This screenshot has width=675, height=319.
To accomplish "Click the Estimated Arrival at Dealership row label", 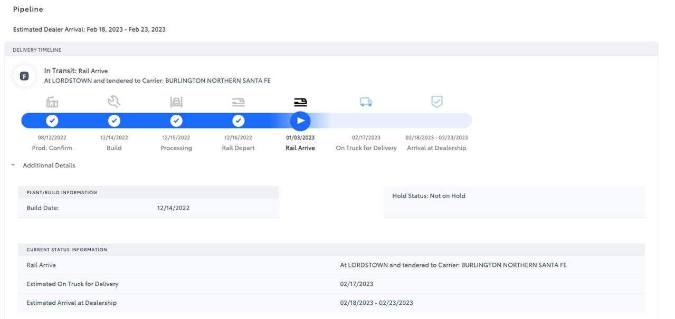I will pyautogui.click(x=72, y=303).
